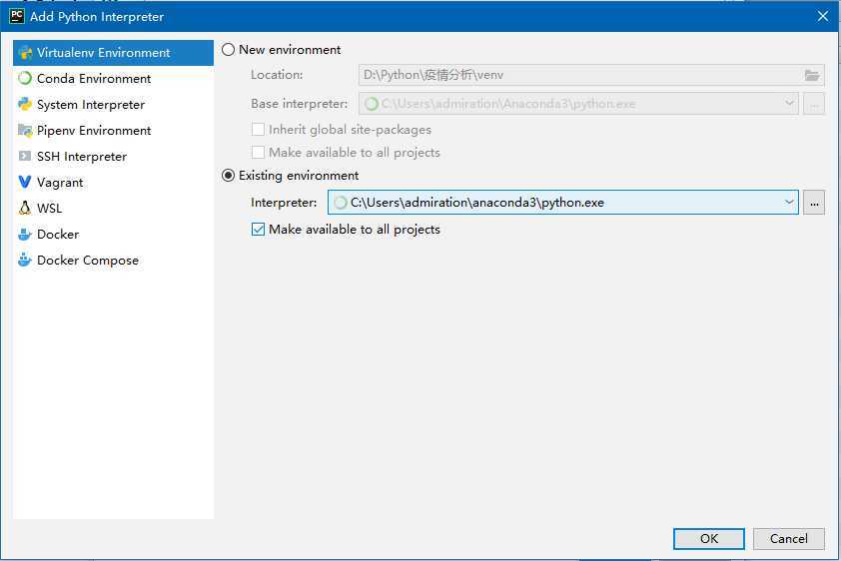841x561 pixels.
Task: Browse for existing interpreter with ellipsis button
Action: click(814, 203)
